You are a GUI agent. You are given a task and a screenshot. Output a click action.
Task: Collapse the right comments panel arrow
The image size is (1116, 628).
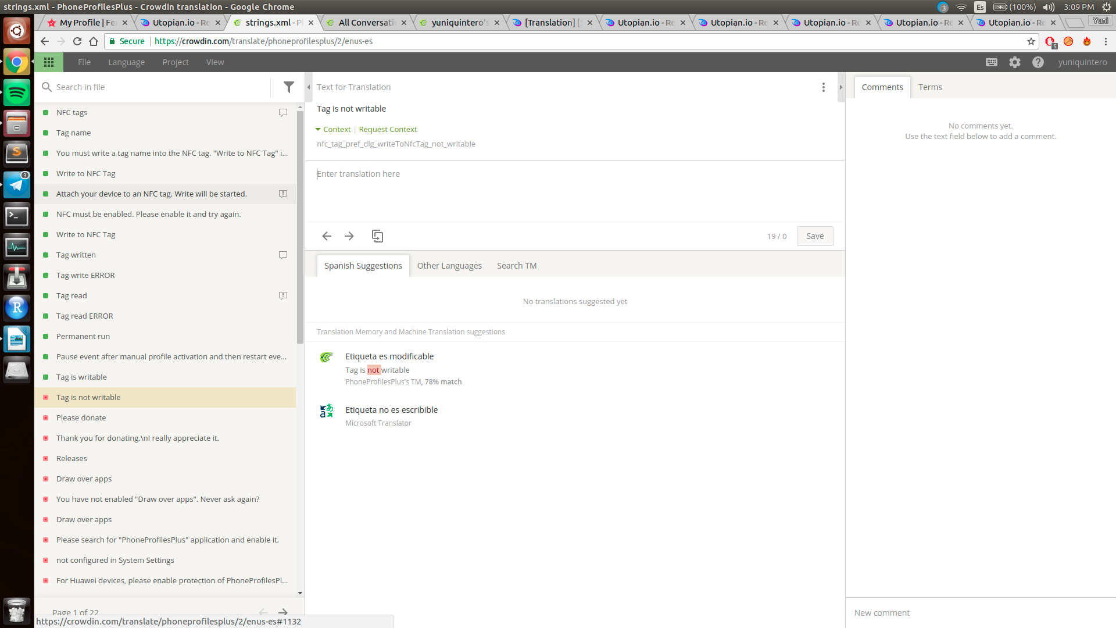coord(840,87)
